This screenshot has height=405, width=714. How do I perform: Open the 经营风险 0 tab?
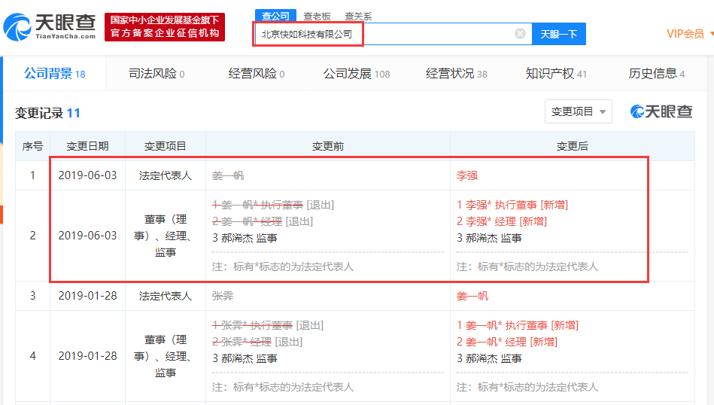tap(257, 73)
